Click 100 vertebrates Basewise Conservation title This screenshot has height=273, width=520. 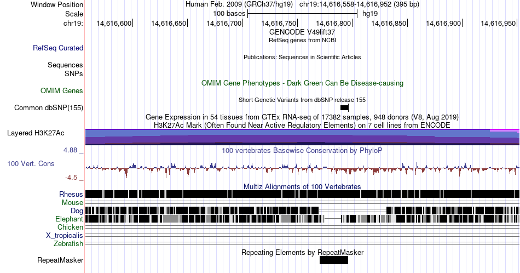pos(302,150)
